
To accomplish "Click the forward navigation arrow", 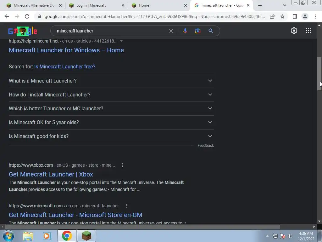I will tap(17, 16).
